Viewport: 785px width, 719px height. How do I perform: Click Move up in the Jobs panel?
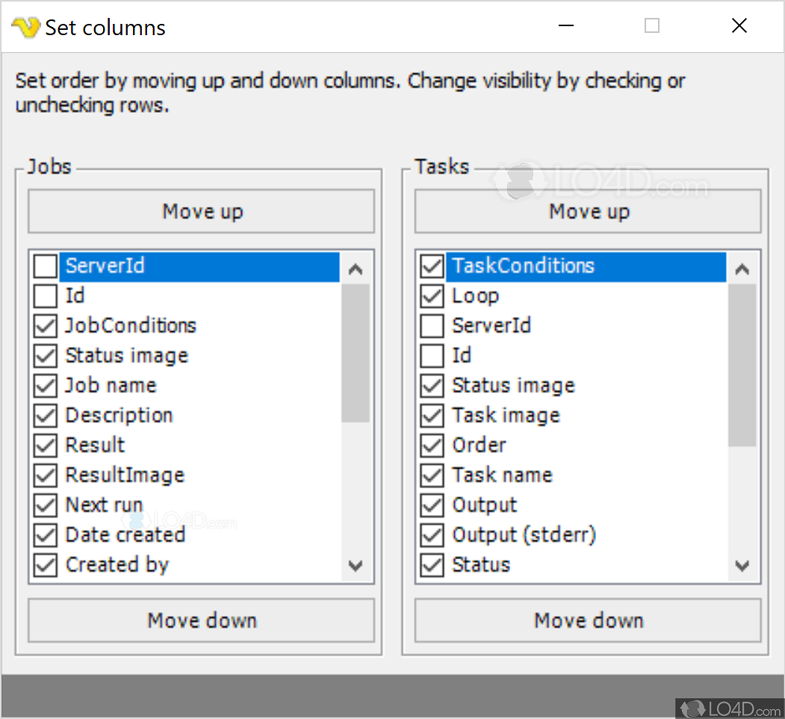[x=201, y=212]
